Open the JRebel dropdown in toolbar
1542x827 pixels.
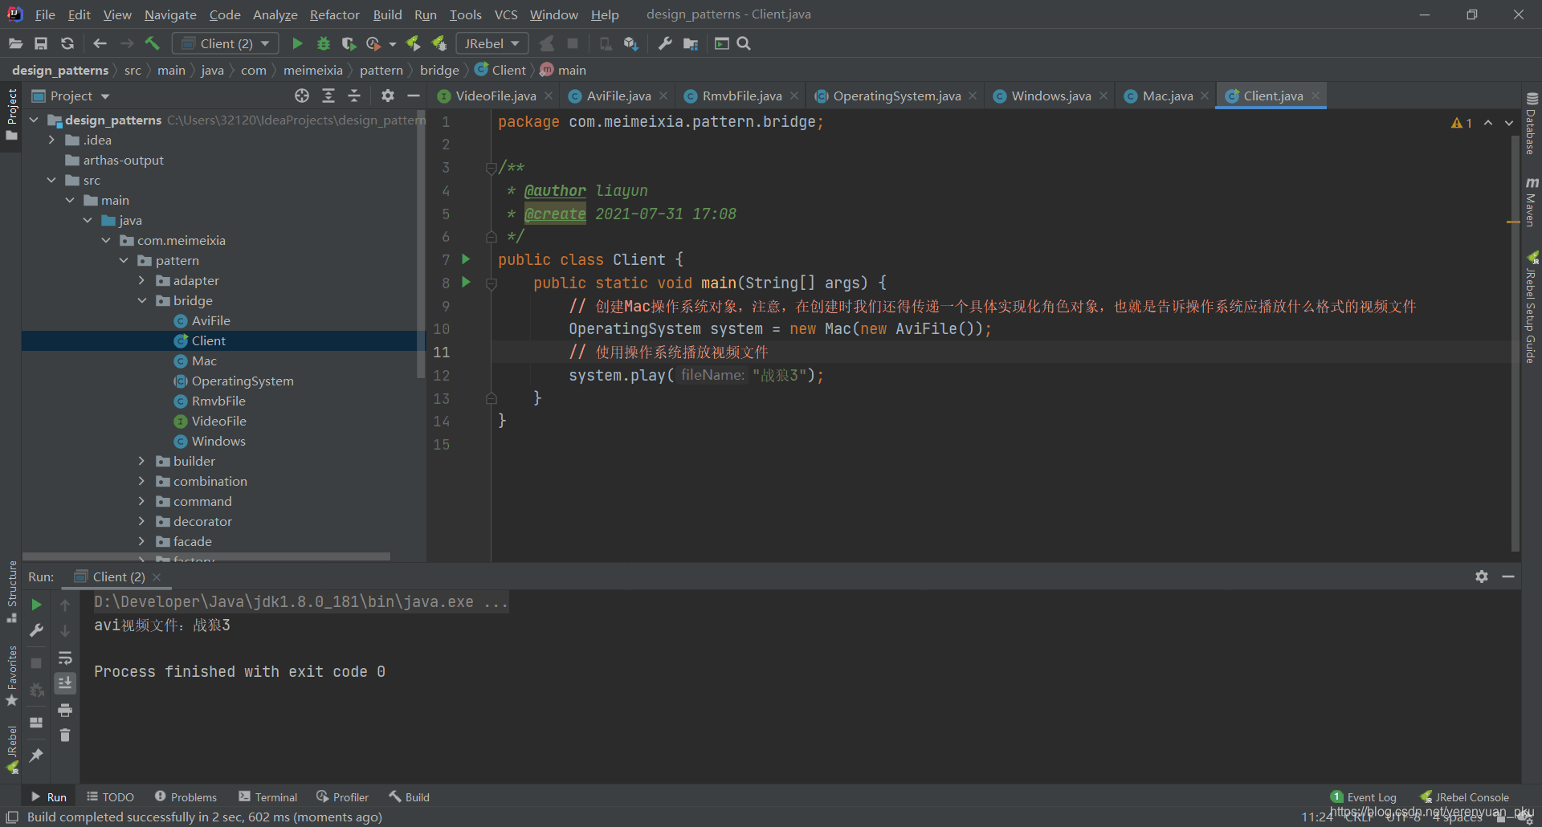pos(492,43)
